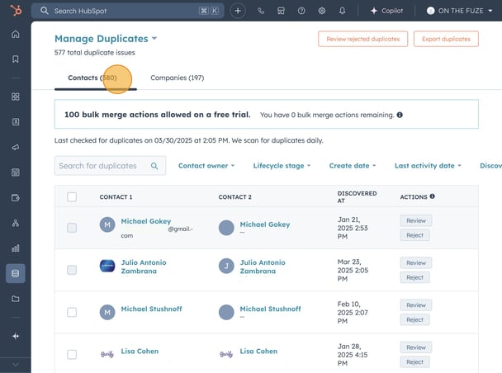Open the HubSpot sprocket logo home
Screen dimensions: 502x373
pos(16,10)
